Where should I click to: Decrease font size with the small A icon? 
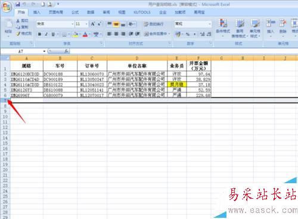(x=100, y=24)
